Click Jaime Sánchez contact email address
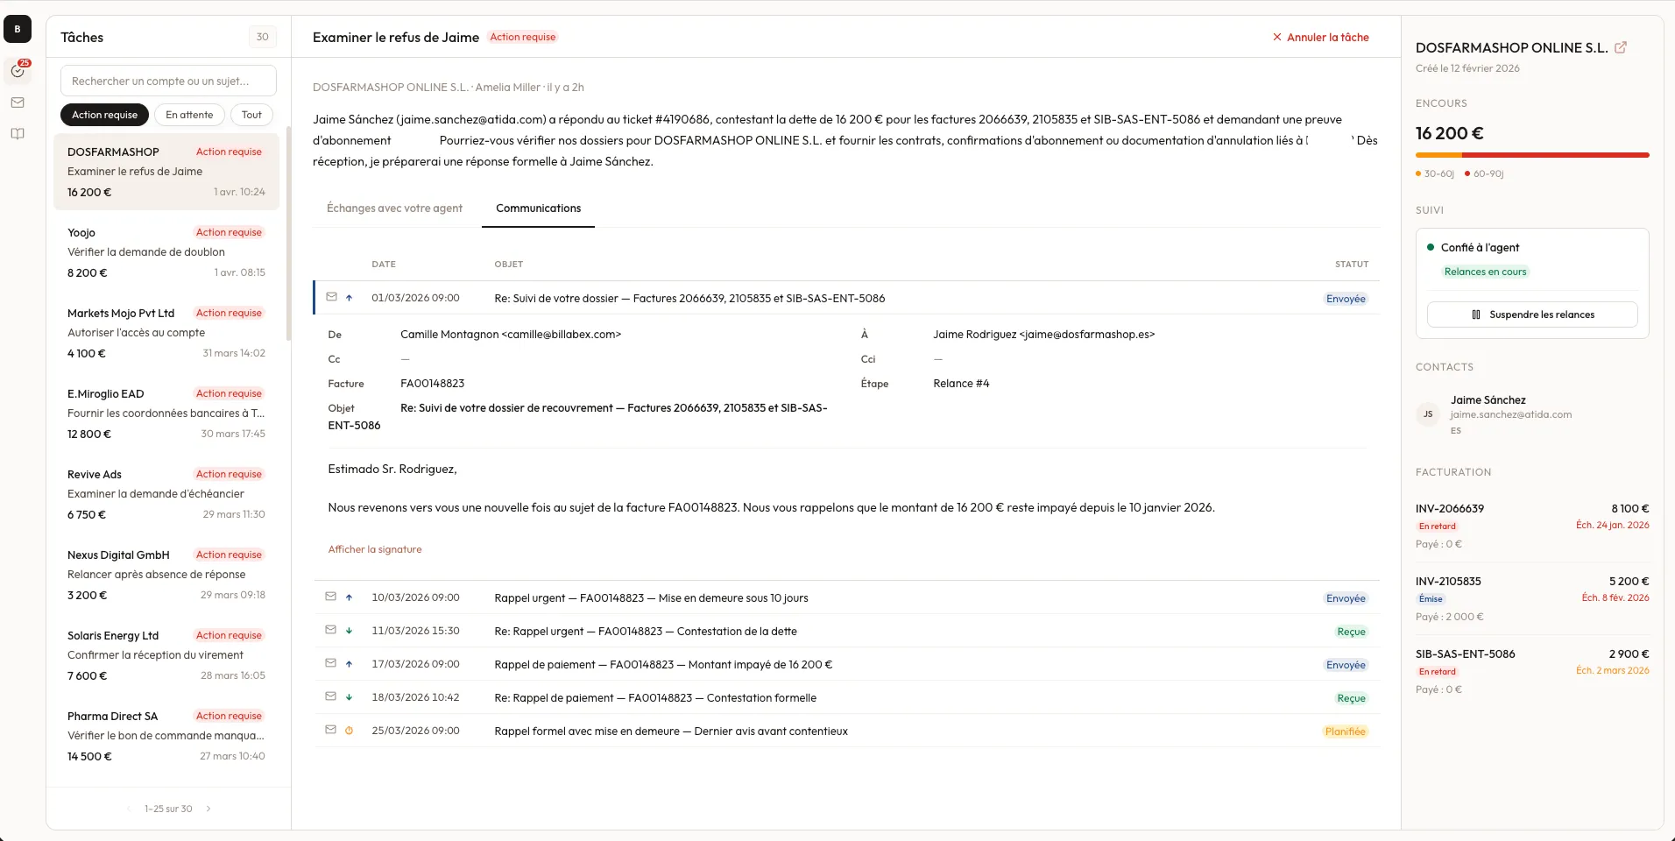The height and width of the screenshot is (841, 1675). coord(1510,414)
